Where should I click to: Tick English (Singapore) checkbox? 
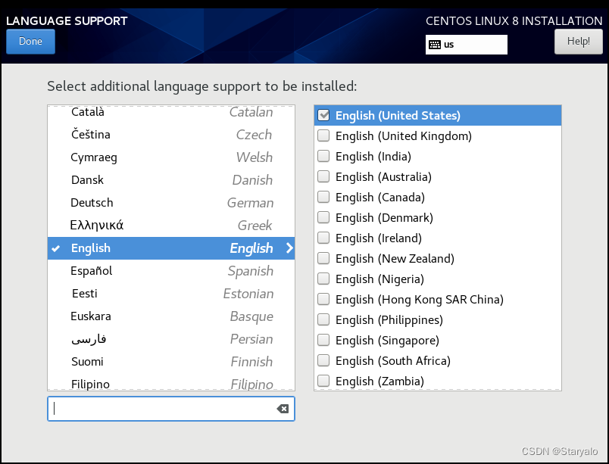pos(323,340)
